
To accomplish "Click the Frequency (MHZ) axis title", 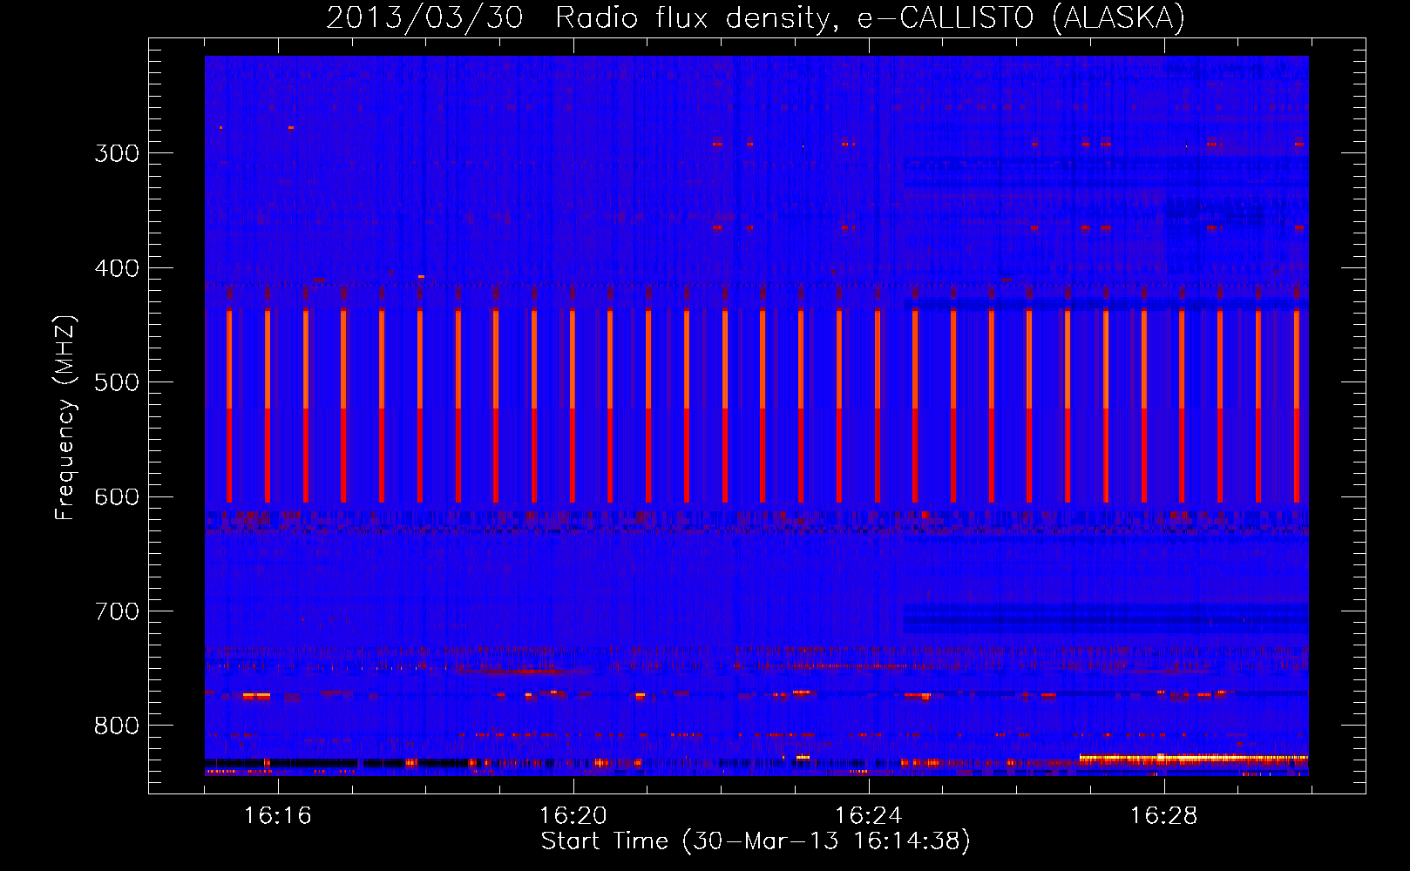I will (x=66, y=418).
